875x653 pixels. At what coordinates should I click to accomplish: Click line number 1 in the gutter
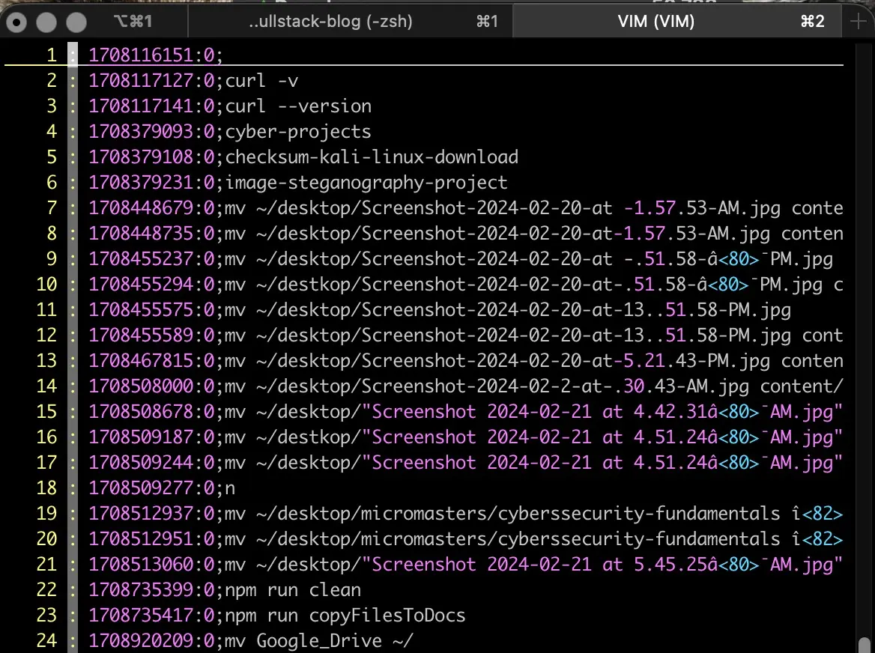click(52, 55)
